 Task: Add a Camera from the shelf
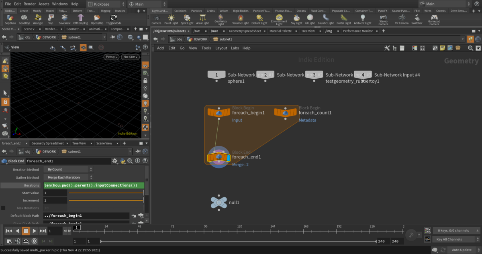coord(156,19)
